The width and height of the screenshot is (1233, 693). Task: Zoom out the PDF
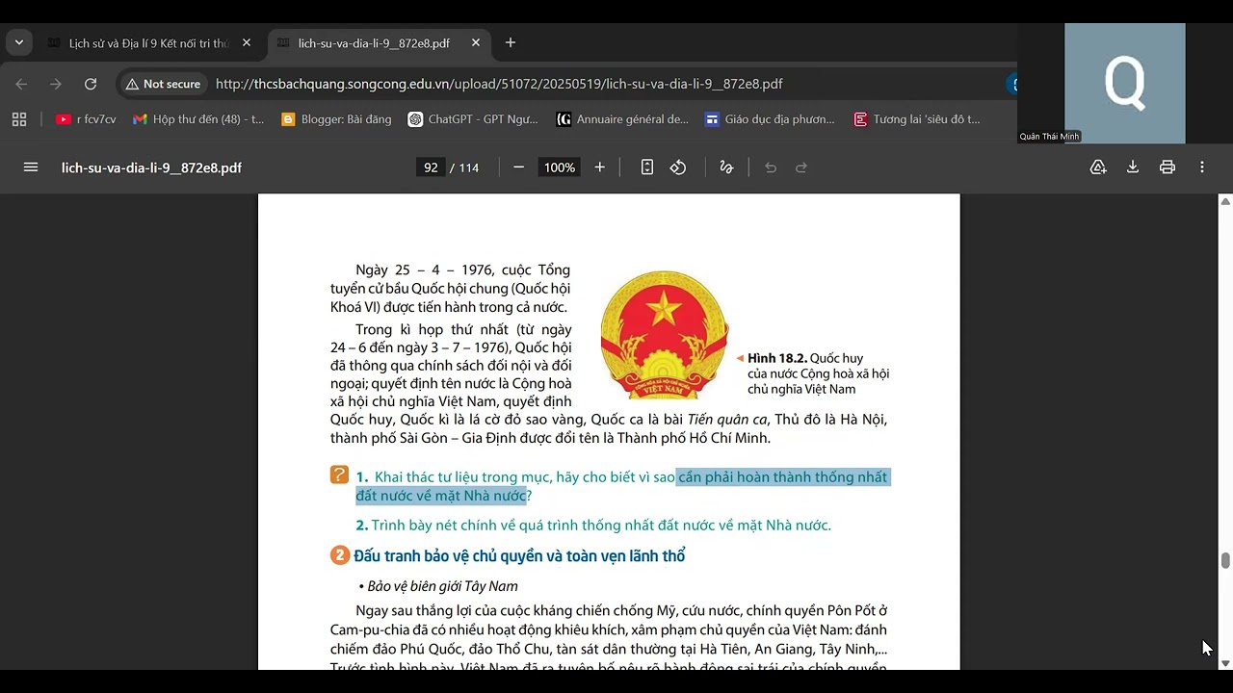pos(519,167)
